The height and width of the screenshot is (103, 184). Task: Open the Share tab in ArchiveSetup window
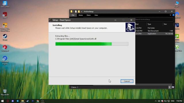tap(89, 15)
